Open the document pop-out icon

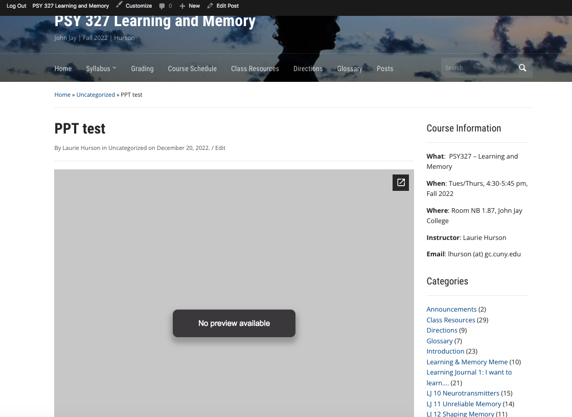[401, 183]
